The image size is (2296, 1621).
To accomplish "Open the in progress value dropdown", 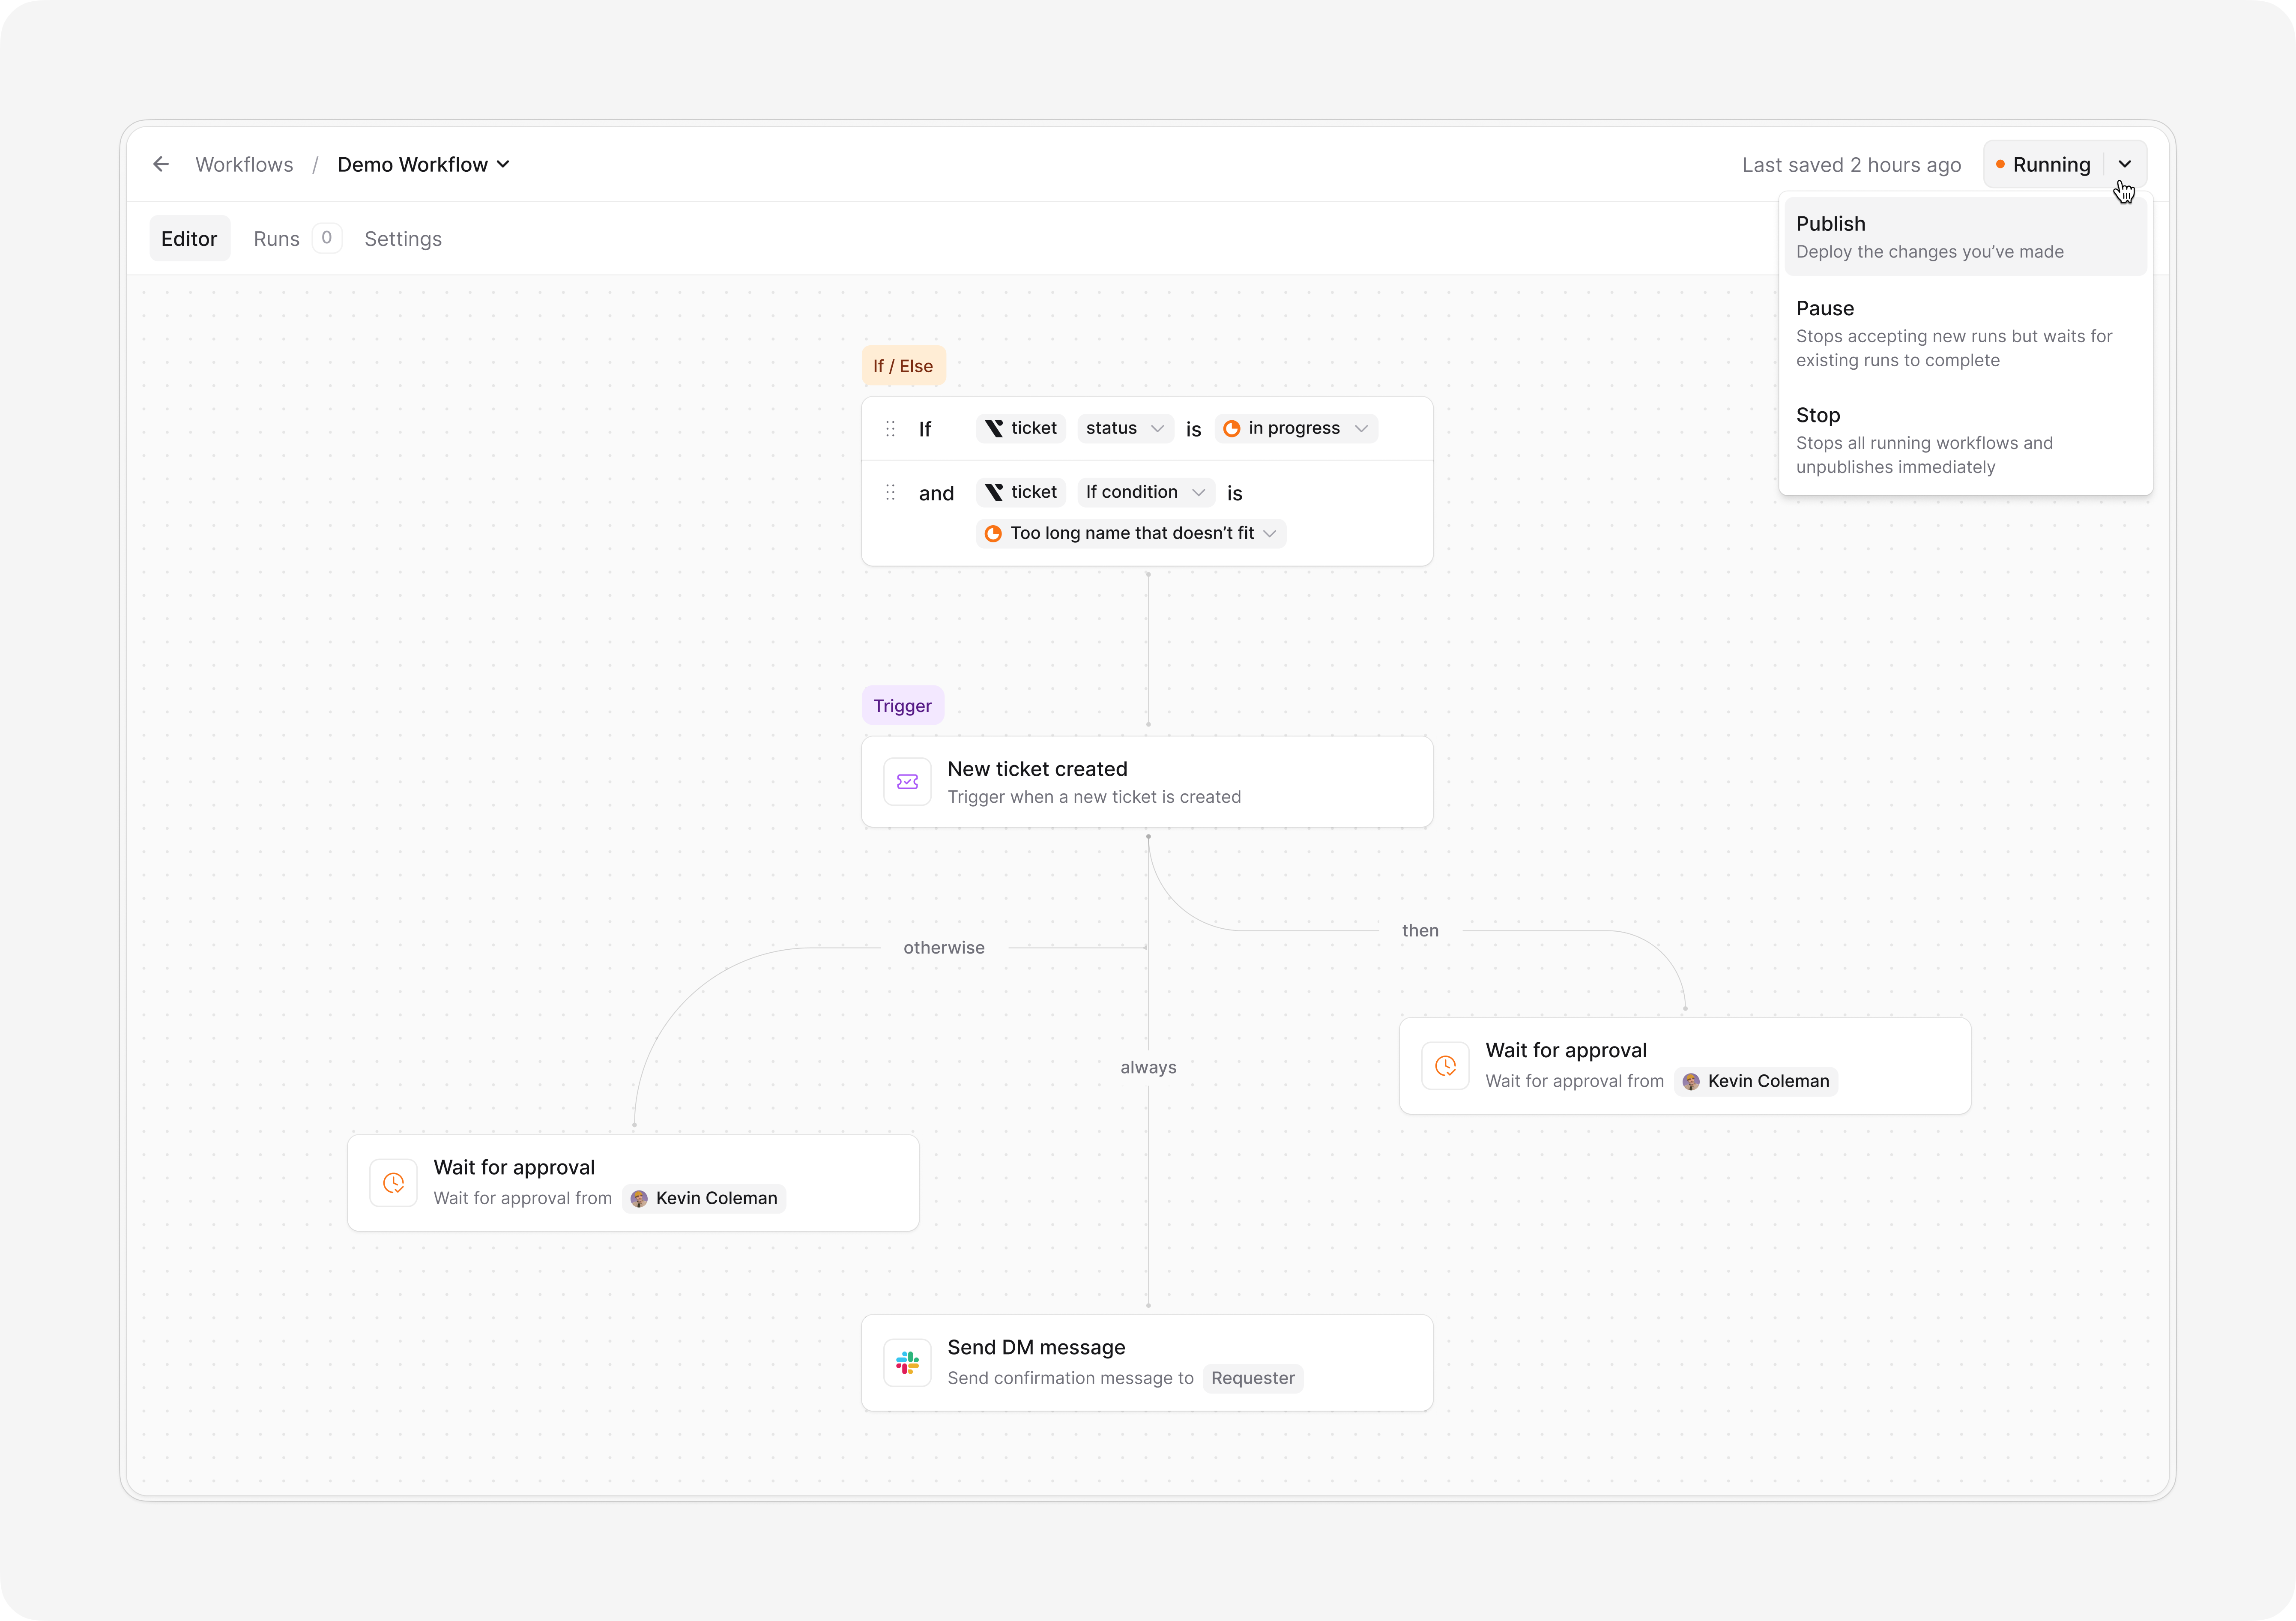I will [x=1296, y=428].
